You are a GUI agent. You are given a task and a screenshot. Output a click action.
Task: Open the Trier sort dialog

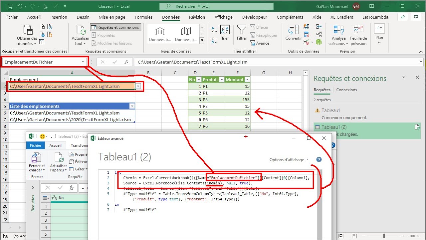(225, 33)
